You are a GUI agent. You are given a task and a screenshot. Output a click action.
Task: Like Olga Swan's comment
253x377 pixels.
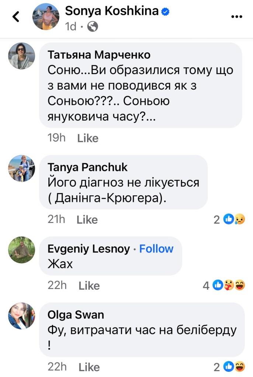[89, 367]
